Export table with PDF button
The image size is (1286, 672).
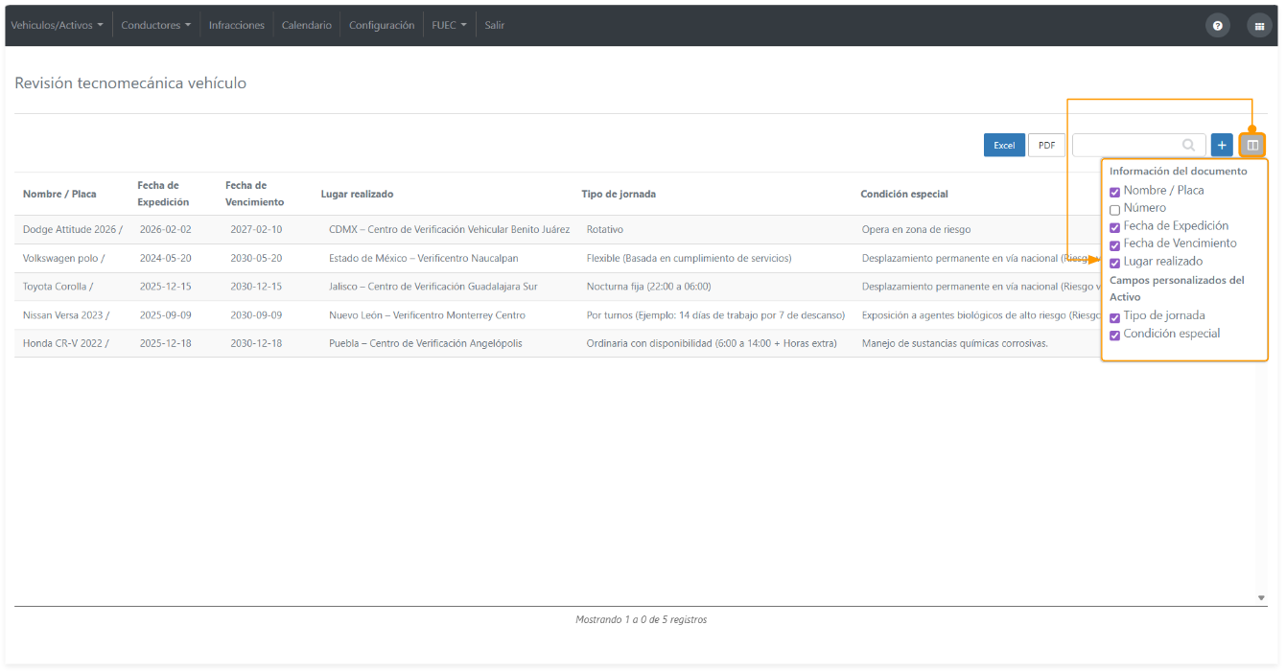pos(1047,145)
